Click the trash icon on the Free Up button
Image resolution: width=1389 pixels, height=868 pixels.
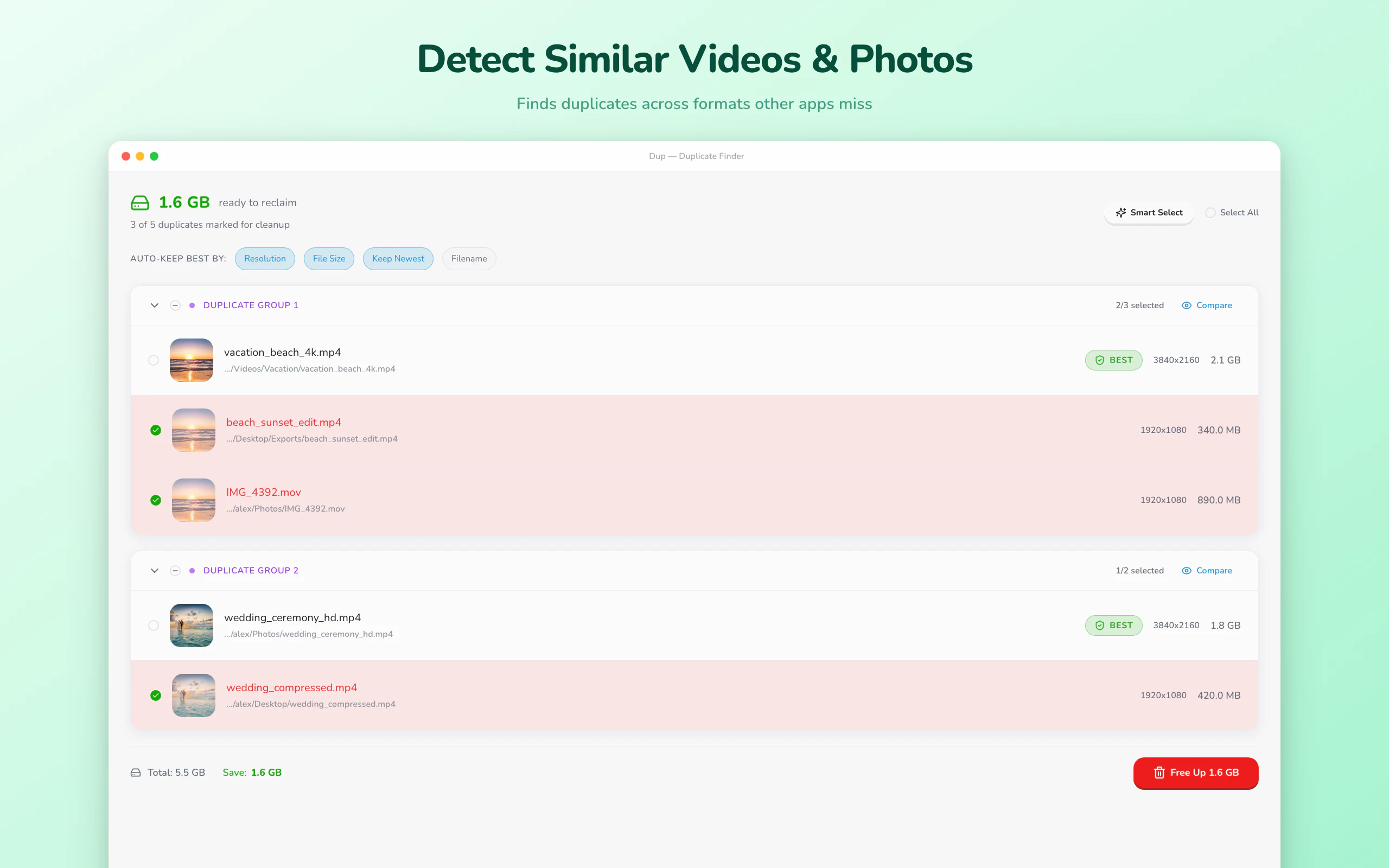click(1159, 773)
